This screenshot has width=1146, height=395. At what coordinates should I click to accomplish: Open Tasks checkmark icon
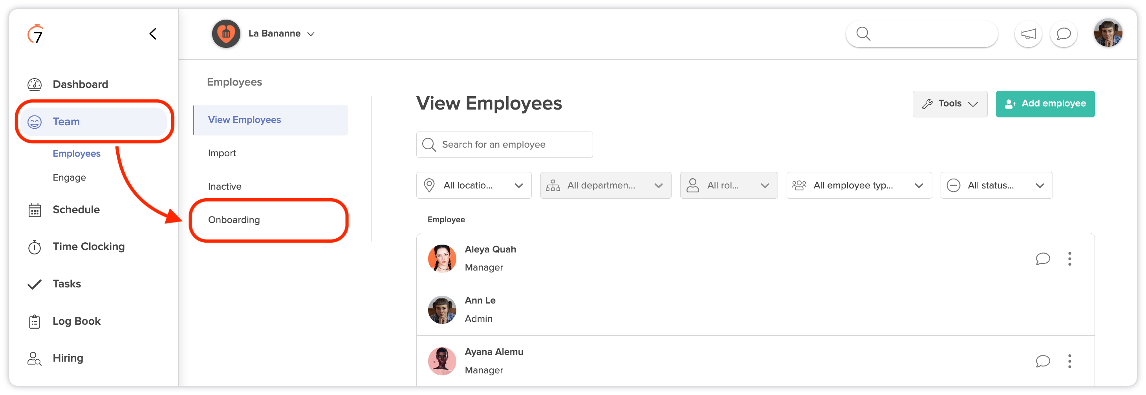point(35,284)
